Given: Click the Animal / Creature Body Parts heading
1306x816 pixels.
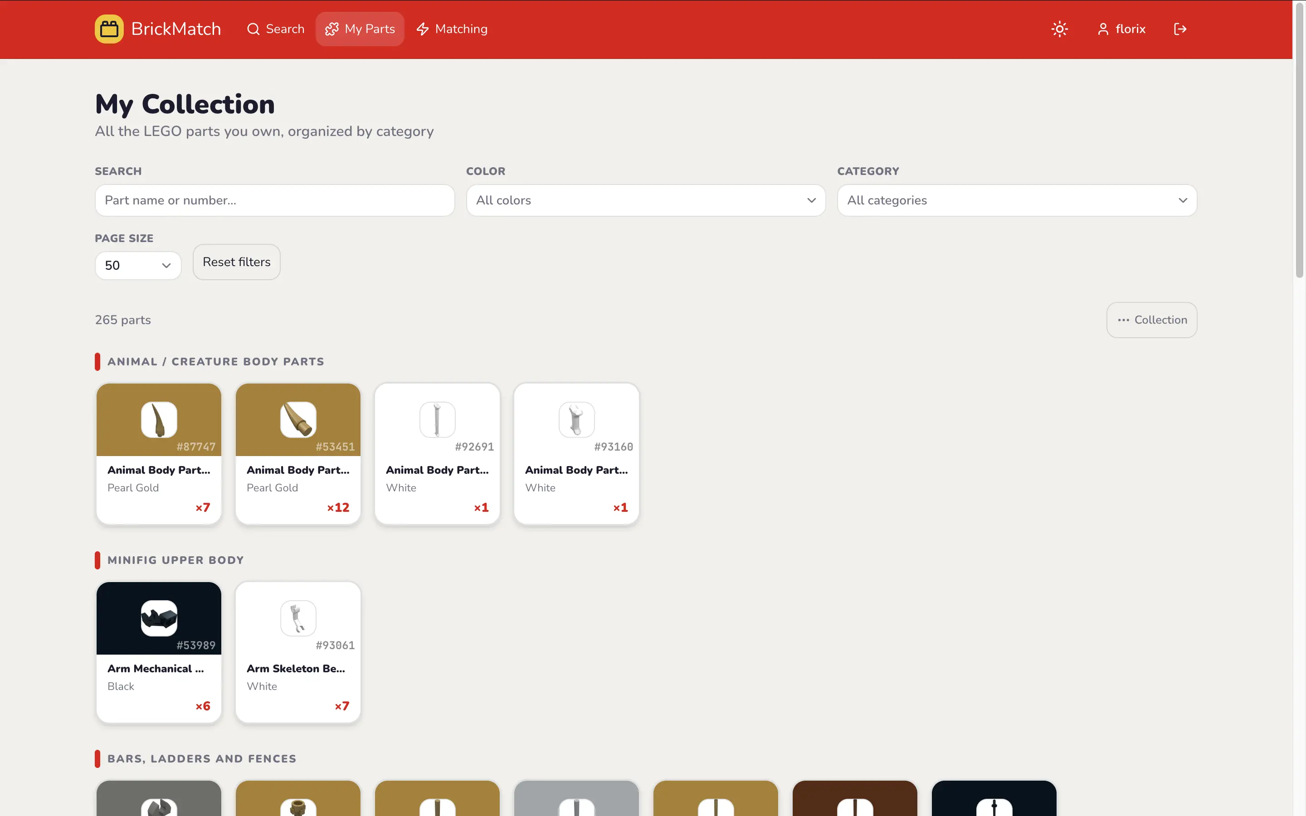Looking at the screenshot, I should coord(216,362).
